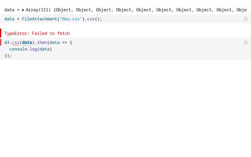The height and width of the screenshot is (157, 251).
Task: Run the FileAttachment Hou.csv cell
Action: click(246, 19)
